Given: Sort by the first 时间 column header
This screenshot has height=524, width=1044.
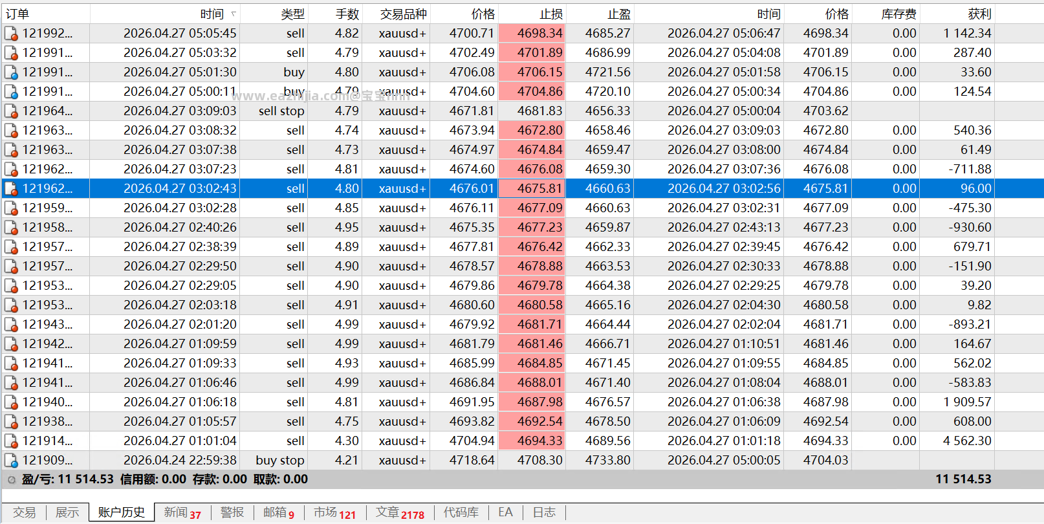Looking at the screenshot, I should 165,14.
